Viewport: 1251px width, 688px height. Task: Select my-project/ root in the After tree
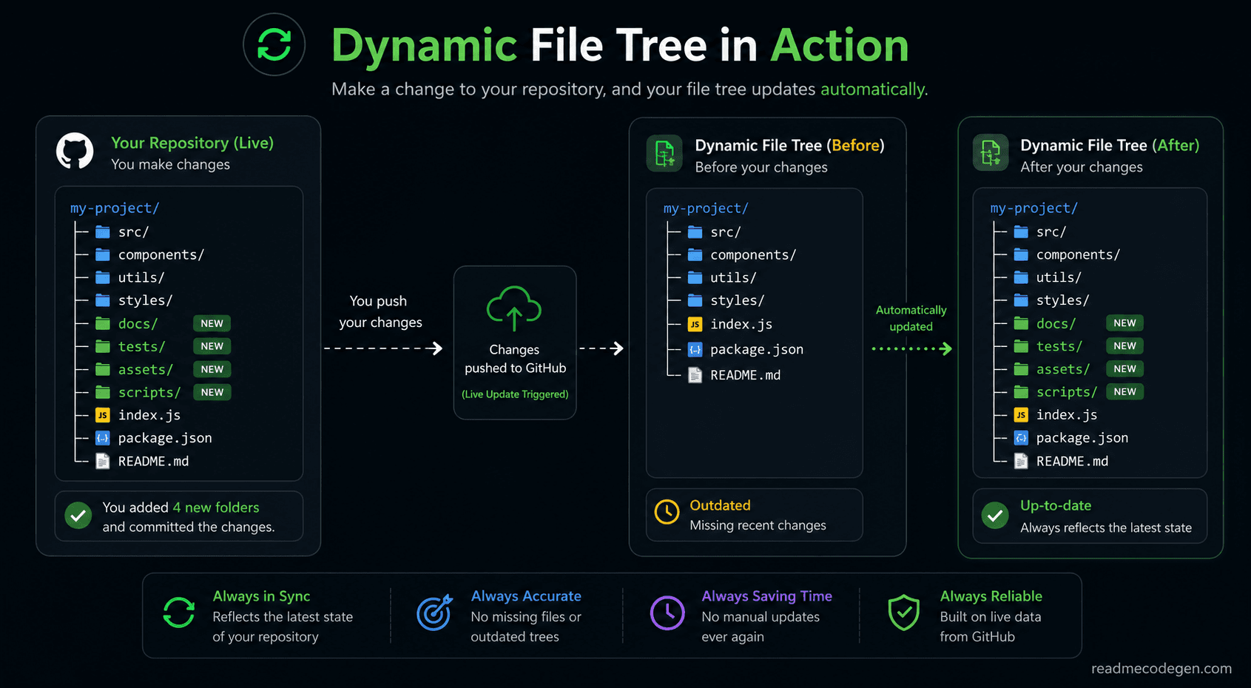(1034, 209)
